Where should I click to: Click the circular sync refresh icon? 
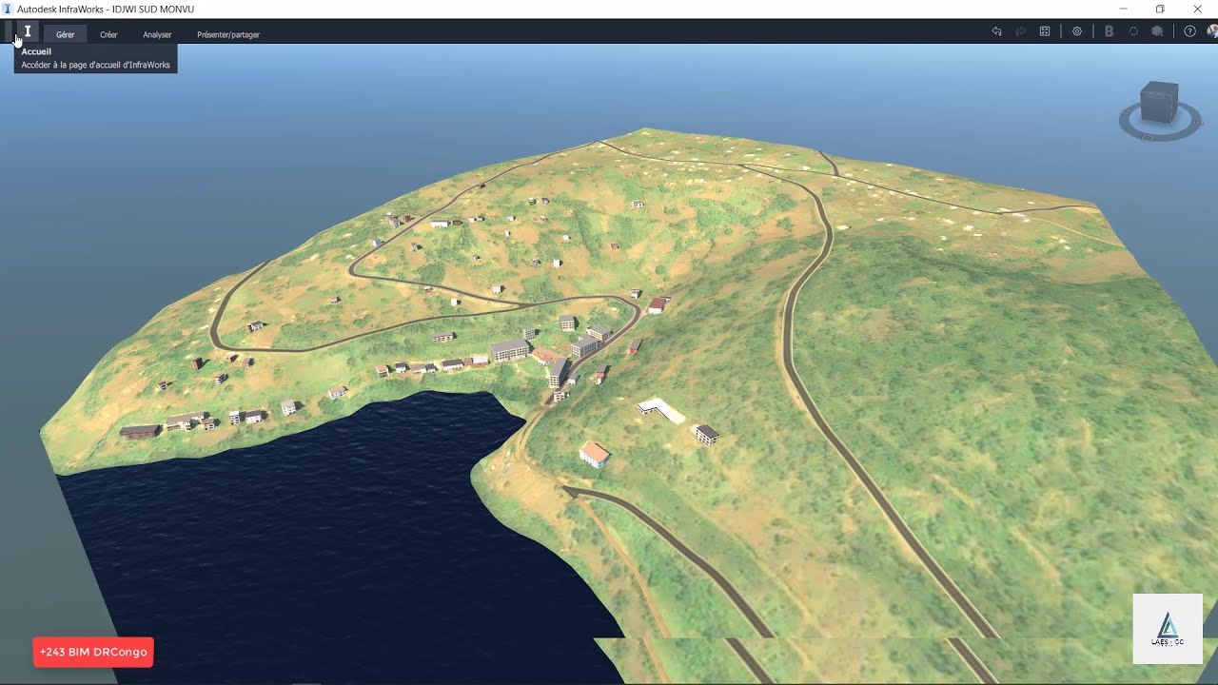(1133, 31)
